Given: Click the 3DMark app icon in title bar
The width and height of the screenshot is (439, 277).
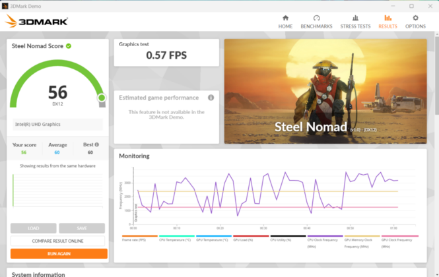Looking at the screenshot, I should [5, 6].
